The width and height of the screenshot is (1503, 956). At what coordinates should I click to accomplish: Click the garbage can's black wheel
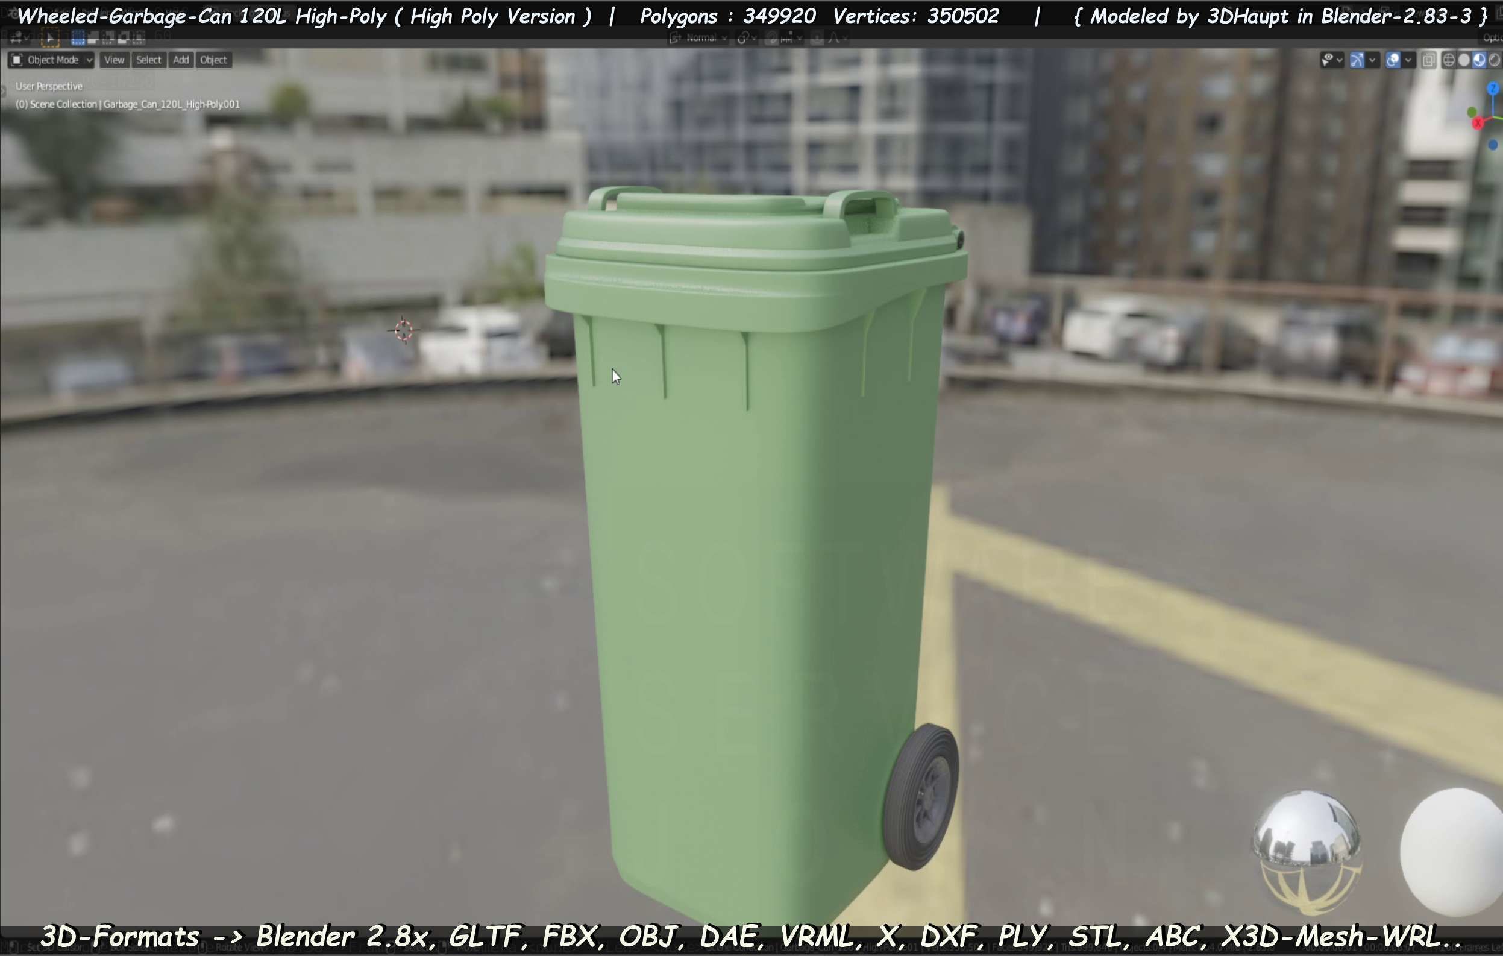(921, 797)
